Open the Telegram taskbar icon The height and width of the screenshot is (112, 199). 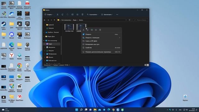[104, 110]
